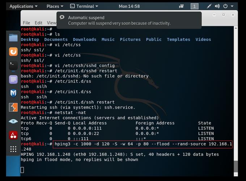The height and width of the screenshot is (181, 246).
Task: Open the Terminal icon in the dock
Action: click(x=13, y=66)
